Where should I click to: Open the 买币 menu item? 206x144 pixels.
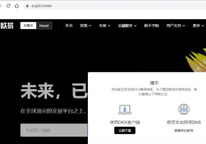(69, 26)
